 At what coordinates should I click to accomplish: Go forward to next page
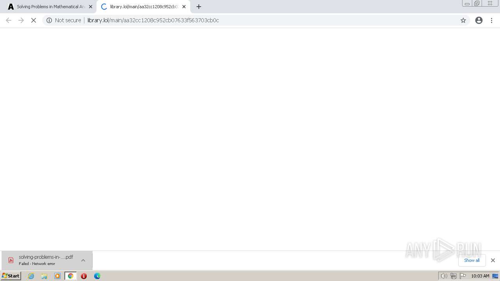(x=21, y=20)
